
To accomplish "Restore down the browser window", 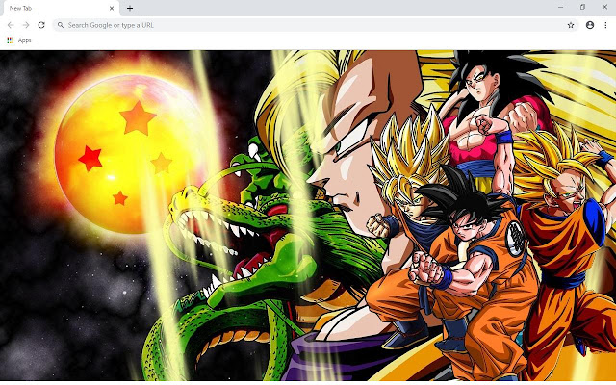I will pos(582,7).
